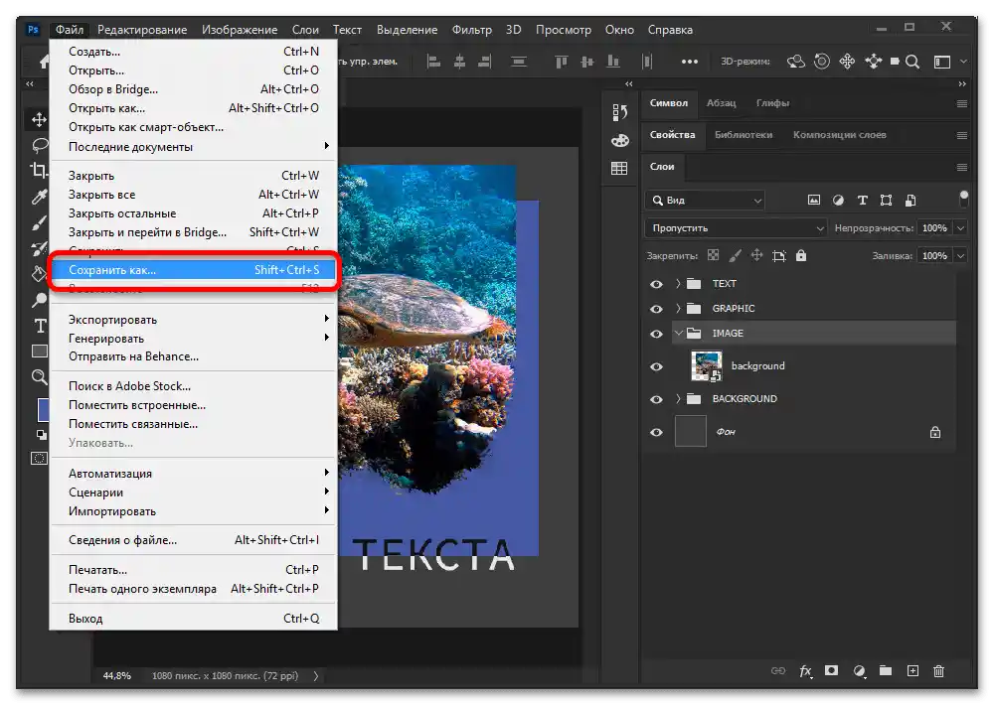This screenshot has height=705, width=994.
Task: Select the Lasso tool
Action: [x=40, y=146]
